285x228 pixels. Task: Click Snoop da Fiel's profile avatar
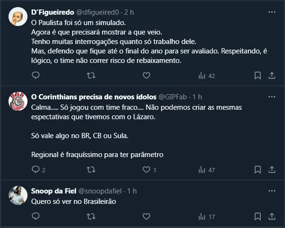18,195
